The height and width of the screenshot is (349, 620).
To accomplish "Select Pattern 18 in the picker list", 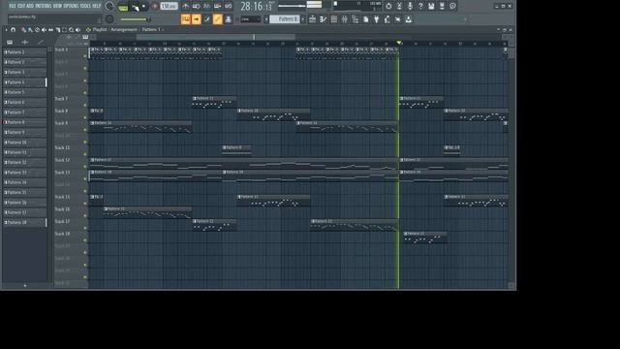I will click(x=24, y=222).
